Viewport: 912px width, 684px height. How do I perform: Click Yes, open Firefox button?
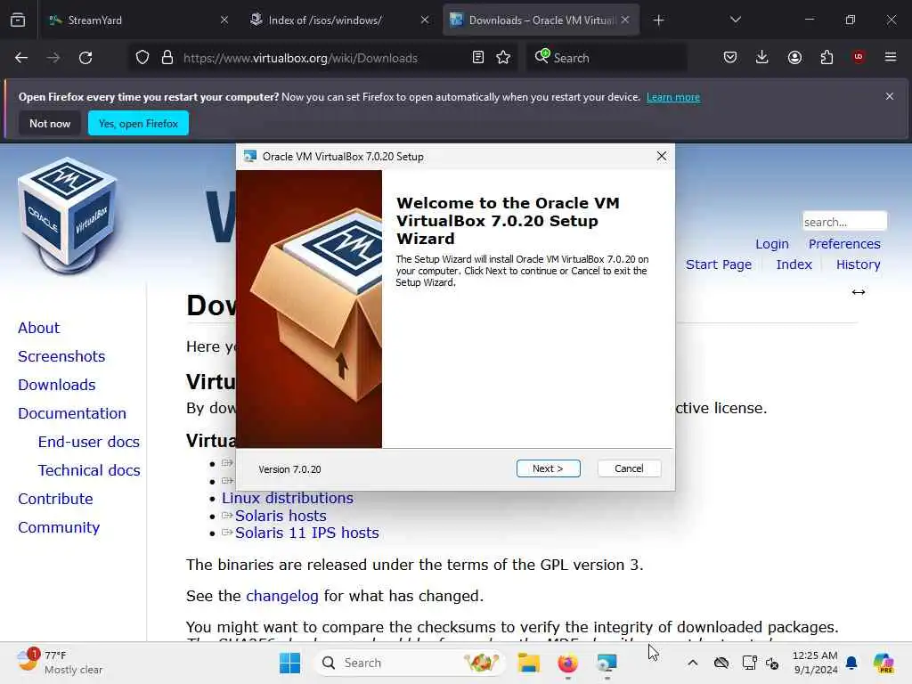pyautogui.click(x=138, y=123)
